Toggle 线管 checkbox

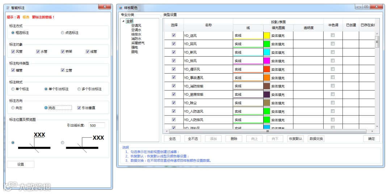[x=88, y=52]
